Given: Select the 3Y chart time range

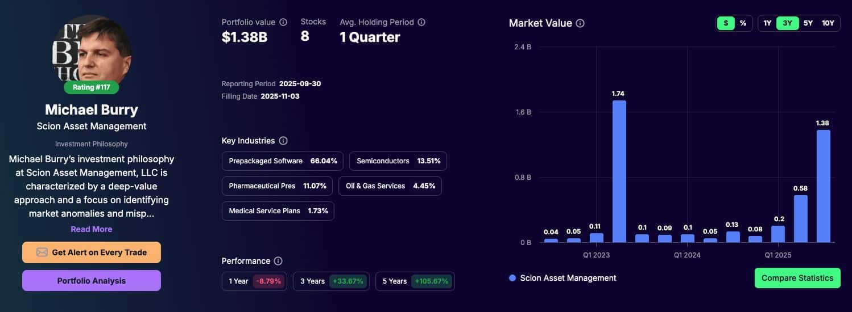Looking at the screenshot, I should pyautogui.click(x=788, y=23).
